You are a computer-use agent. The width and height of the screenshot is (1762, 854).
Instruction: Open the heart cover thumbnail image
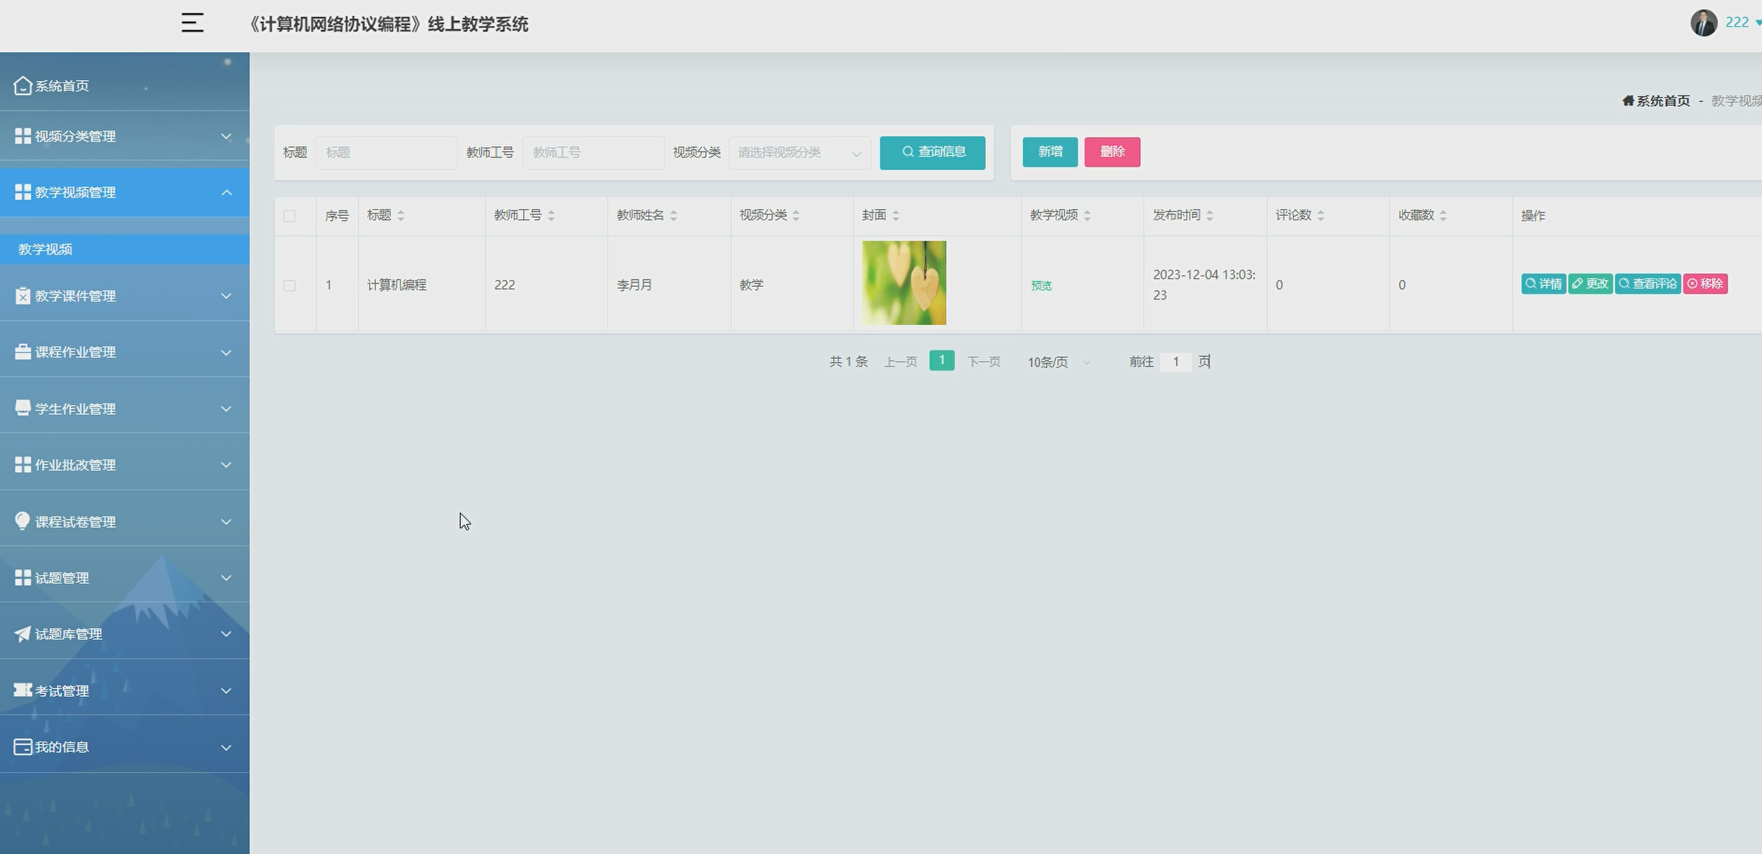[x=903, y=283]
